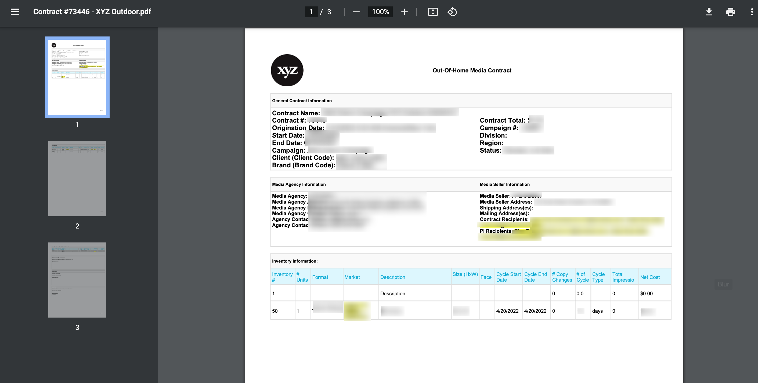Select page 3 thumbnail
Image resolution: width=758 pixels, height=383 pixels.
77,280
